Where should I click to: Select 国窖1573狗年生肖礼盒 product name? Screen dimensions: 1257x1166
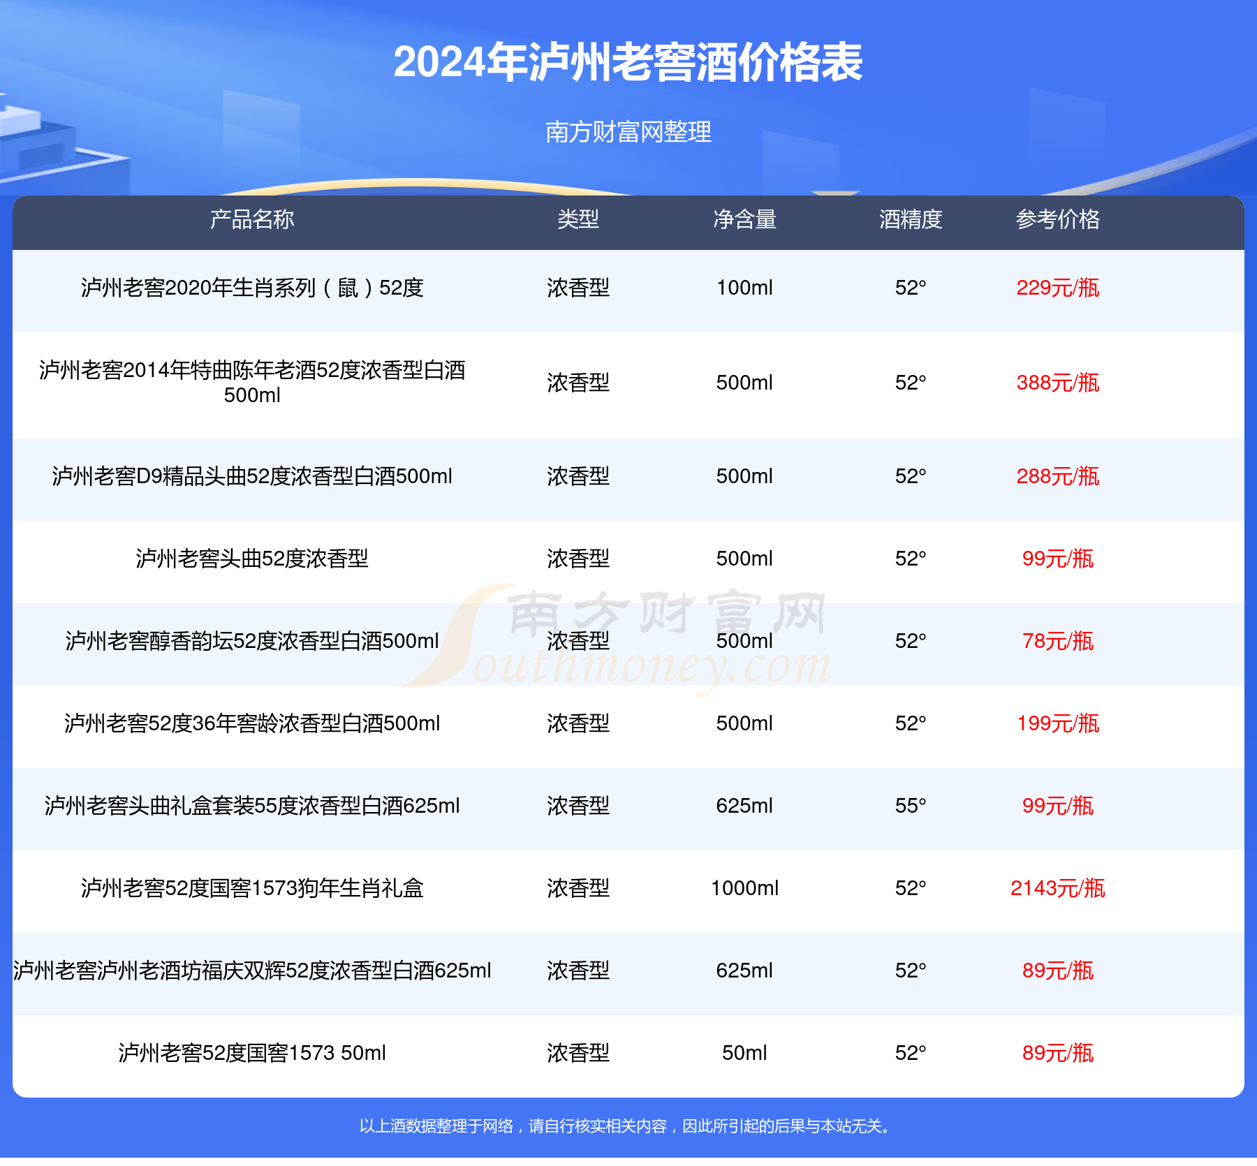[x=252, y=888]
